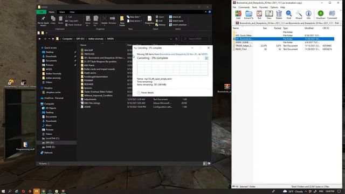
Task: Click Copy path in Explorer ribbon
Action: [72, 21]
